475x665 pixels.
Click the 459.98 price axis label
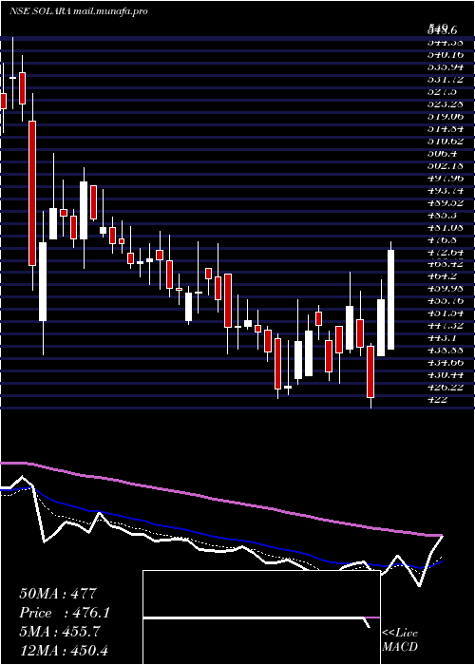[x=446, y=289]
